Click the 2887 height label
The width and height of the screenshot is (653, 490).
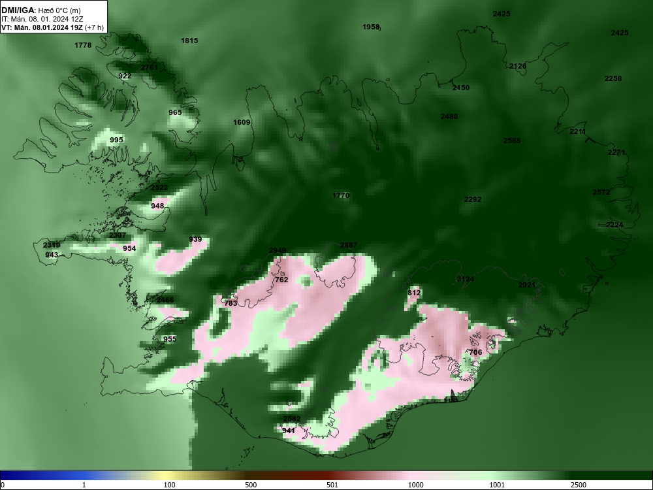[x=349, y=245]
